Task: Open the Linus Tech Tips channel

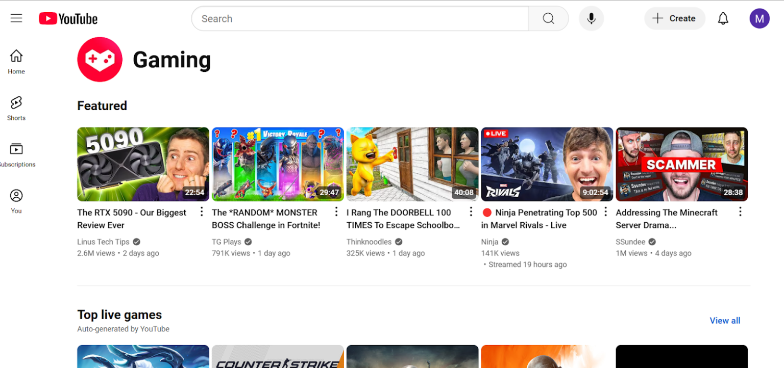Action: (x=103, y=242)
